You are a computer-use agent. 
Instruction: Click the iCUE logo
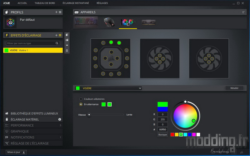tap(7, 3)
